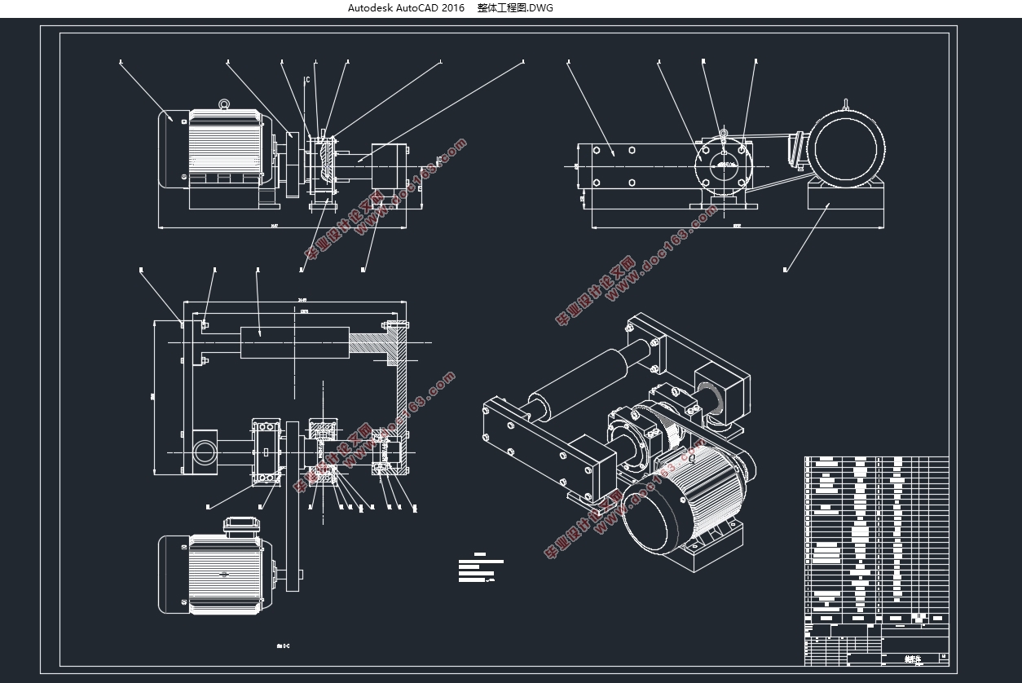Image resolution: width=1022 pixels, height=683 pixels.
Task: Select the gearbox block in the front view
Action: pos(389,165)
